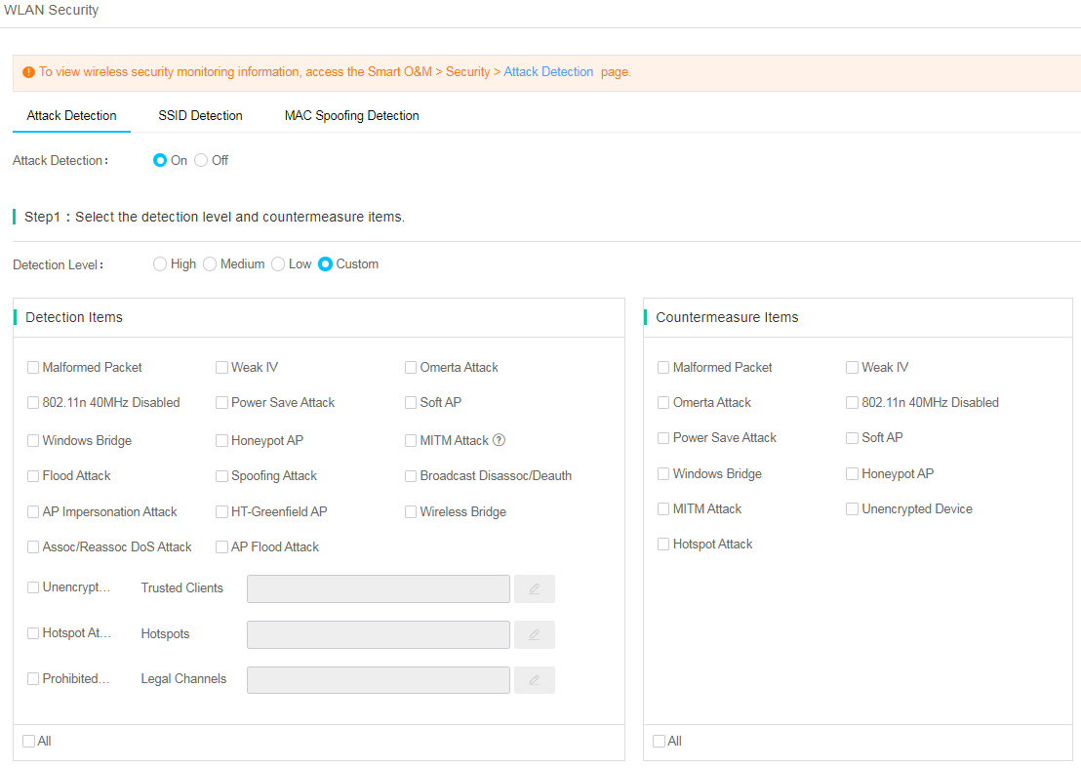Check the Flood Attack checkbox
Viewport: 1081px width, 768px height.
33,476
